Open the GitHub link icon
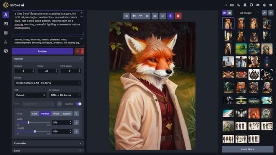276x155 pixels. 251,5
